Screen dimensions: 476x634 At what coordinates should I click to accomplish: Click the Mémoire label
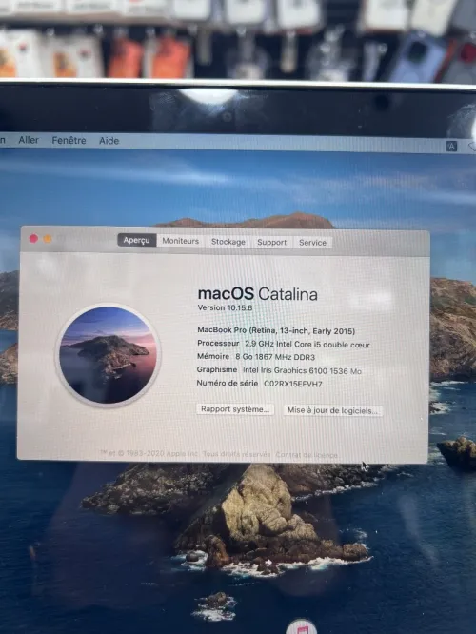(x=213, y=356)
